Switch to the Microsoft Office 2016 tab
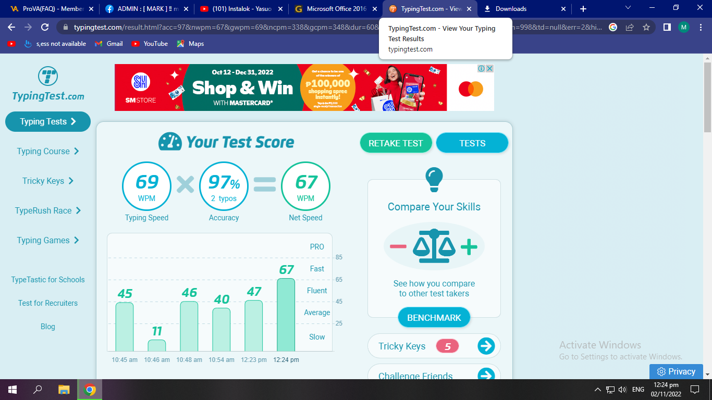 pos(336,9)
